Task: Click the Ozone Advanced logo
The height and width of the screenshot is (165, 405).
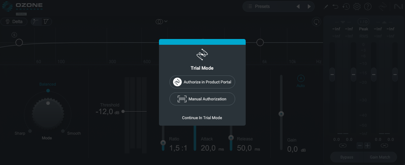Action: click(x=22, y=7)
